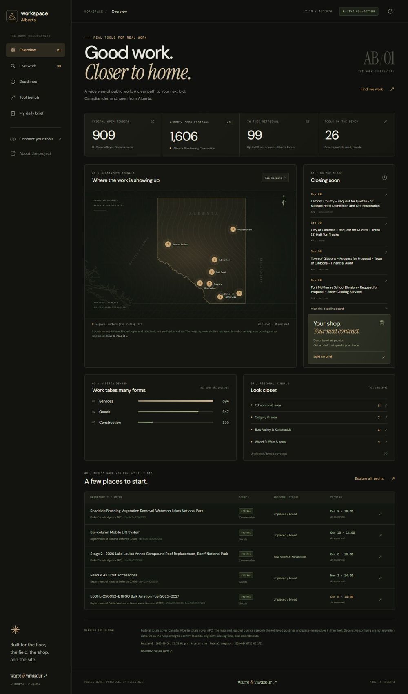This screenshot has width=408, height=694.
Task: Click the Live Connection status badge
Action: [359, 11]
